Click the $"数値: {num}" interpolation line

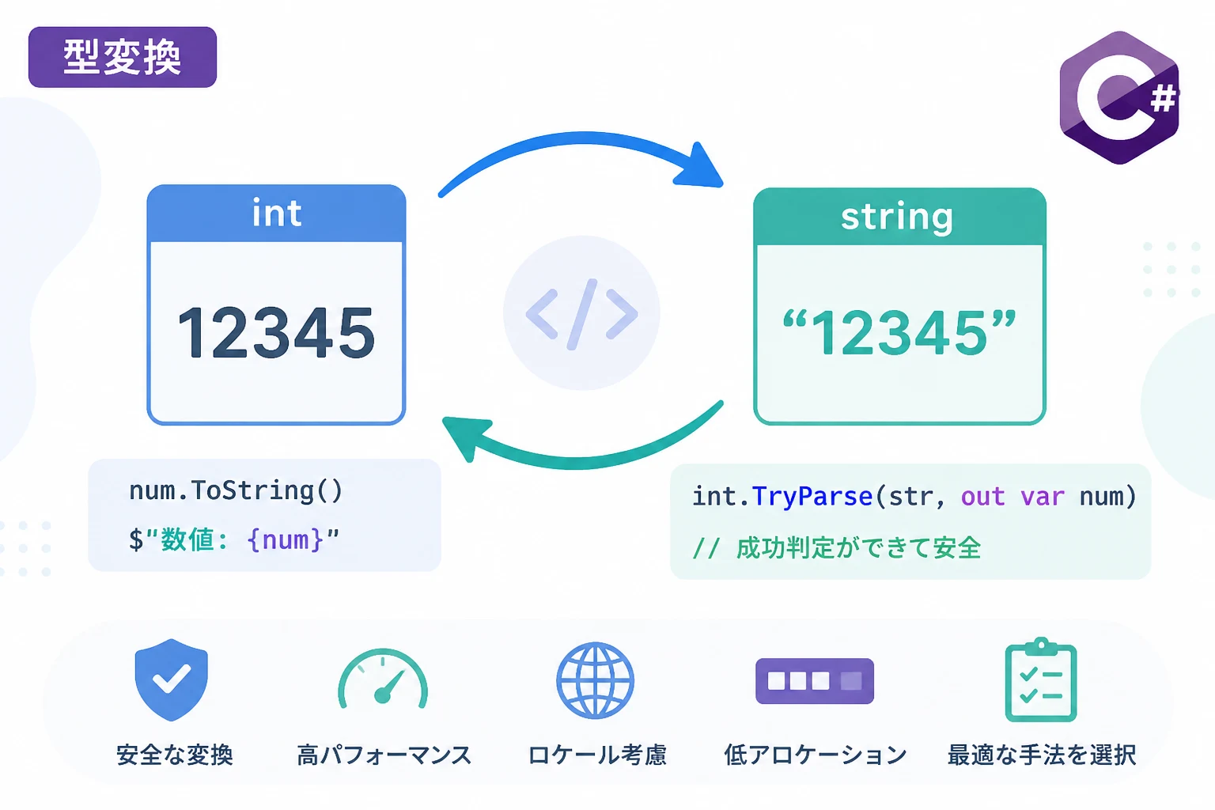(x=234, y=540)
